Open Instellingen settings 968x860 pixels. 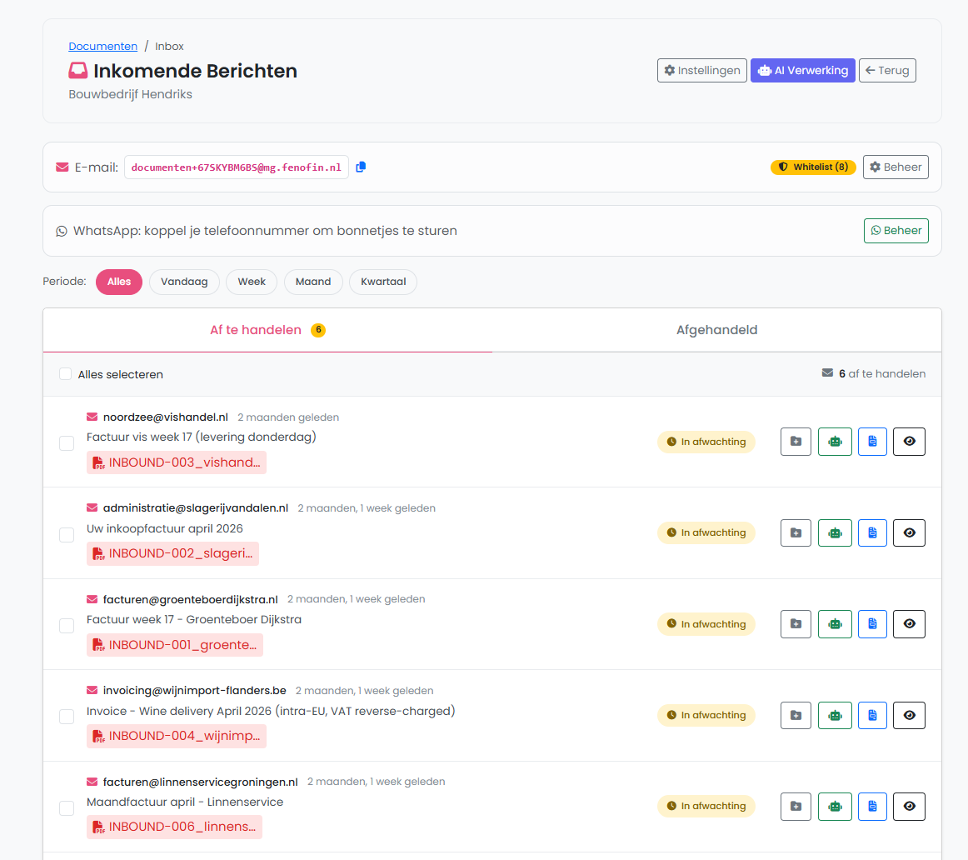click(x=702, y=70)
